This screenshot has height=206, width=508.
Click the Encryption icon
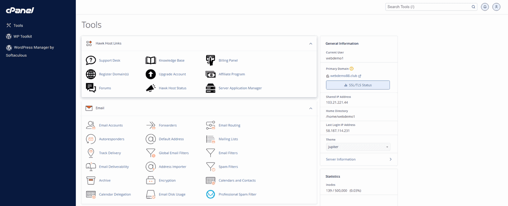click(x=151, y=181)
